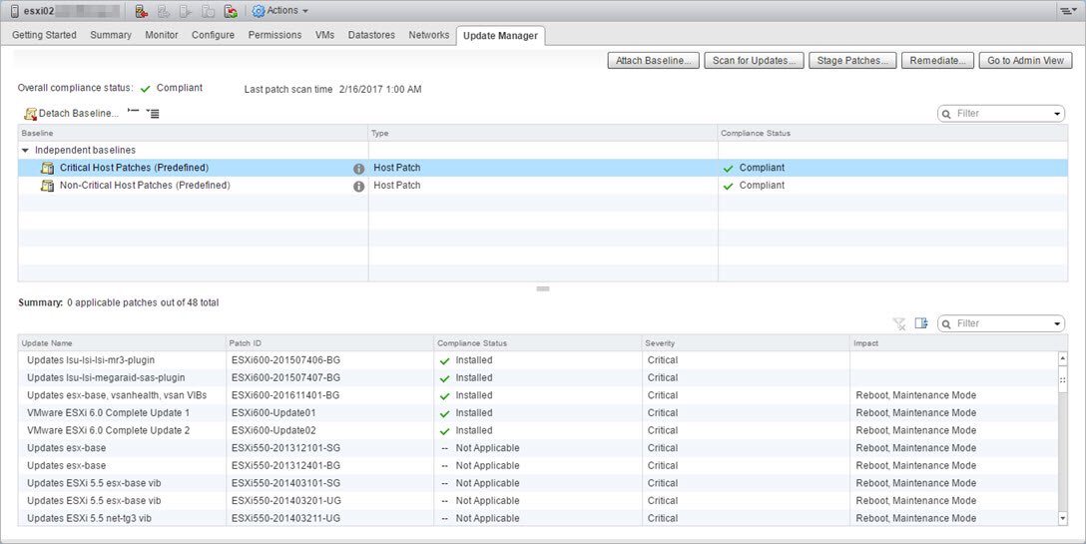Click the Stage Patches button
The image size is (1086, 544).
[x=852, y=61]
